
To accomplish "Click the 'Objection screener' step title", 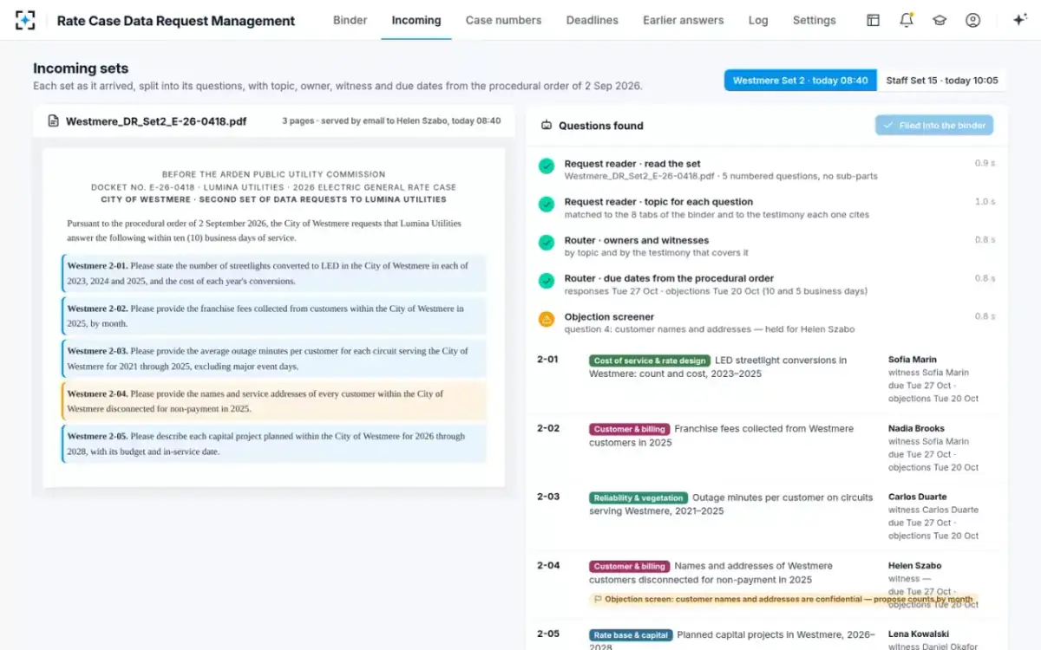I will 609,317.
